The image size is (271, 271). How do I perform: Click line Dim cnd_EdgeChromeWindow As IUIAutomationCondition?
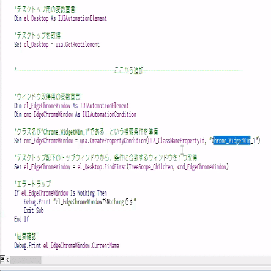pos(75,114)
